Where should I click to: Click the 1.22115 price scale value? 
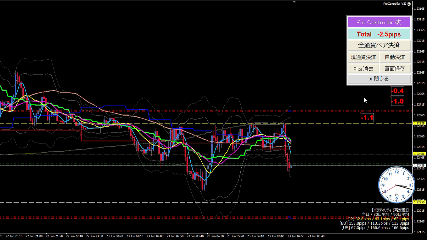pyautogui.click(x=419, y=232)
